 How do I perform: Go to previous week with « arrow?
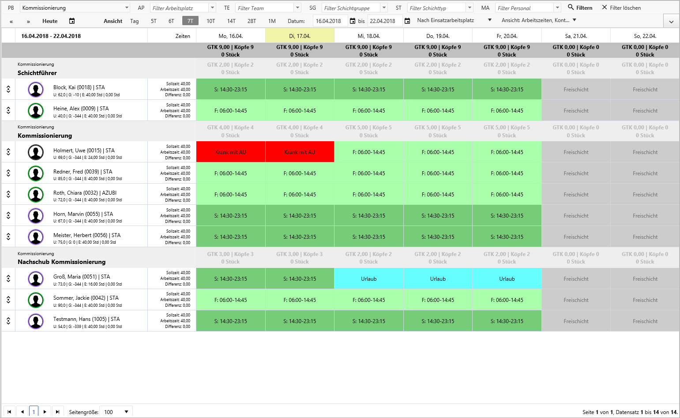click(11, 21)
